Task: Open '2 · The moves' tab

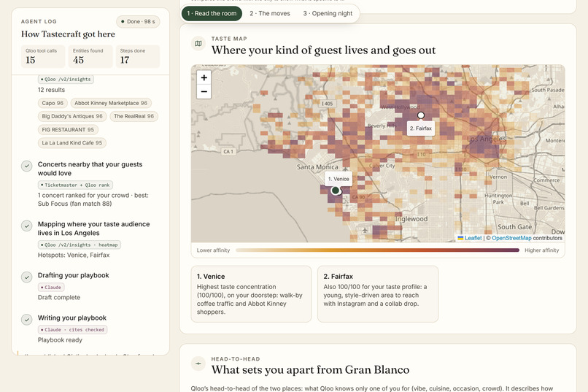Action: click(270, 13)
